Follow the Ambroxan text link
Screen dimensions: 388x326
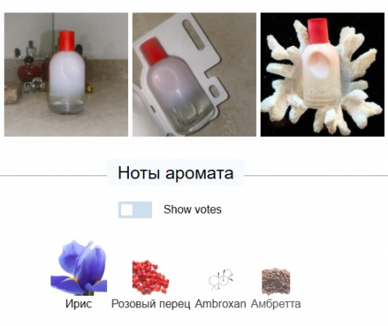(x=220, y=303)
